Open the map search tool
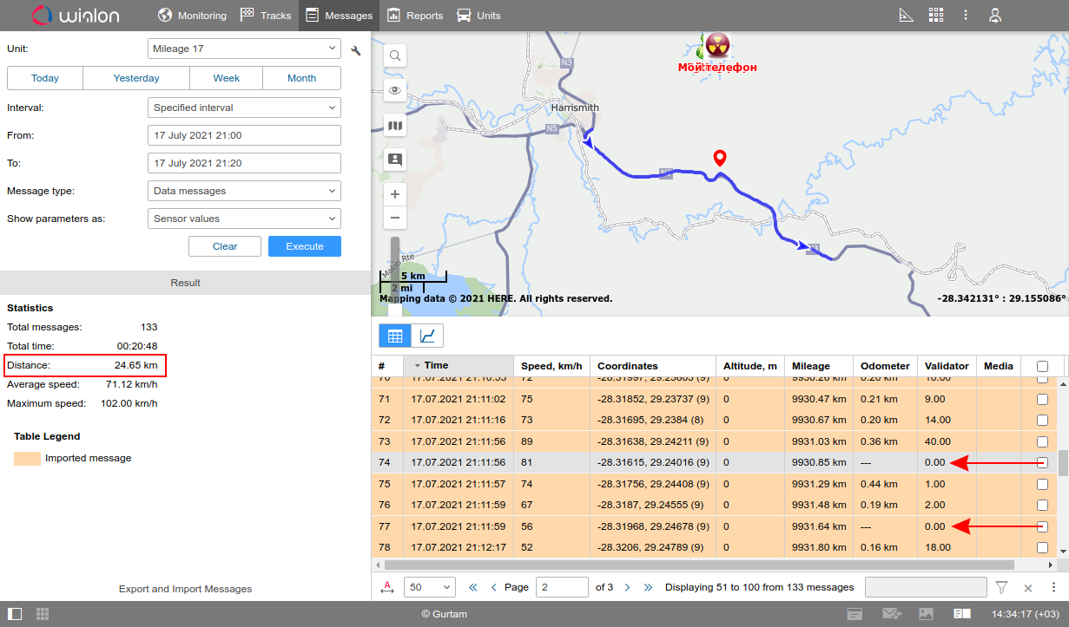 point(395,56)
